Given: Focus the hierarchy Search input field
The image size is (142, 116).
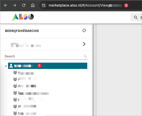Looking at the screenshot, I should (x=44, y=56).
